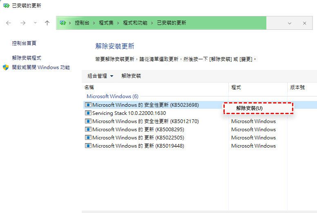This screenshot has width=317, height=213.
Task: Click the icon beside Servicing Stack entry
Action: [88, 113]
